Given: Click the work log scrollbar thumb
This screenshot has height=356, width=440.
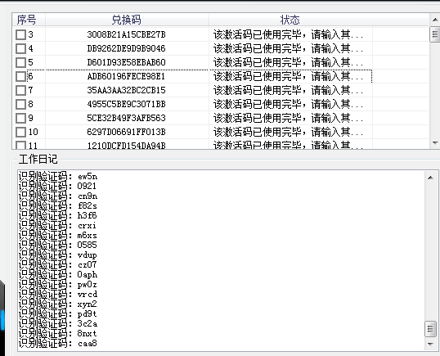Looking at the screenshot, I should [x=430, y=329].
